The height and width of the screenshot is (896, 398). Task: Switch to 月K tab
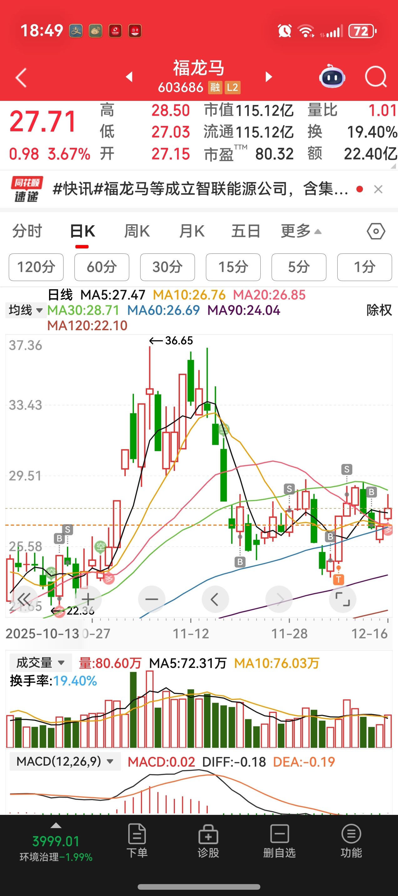191,231
